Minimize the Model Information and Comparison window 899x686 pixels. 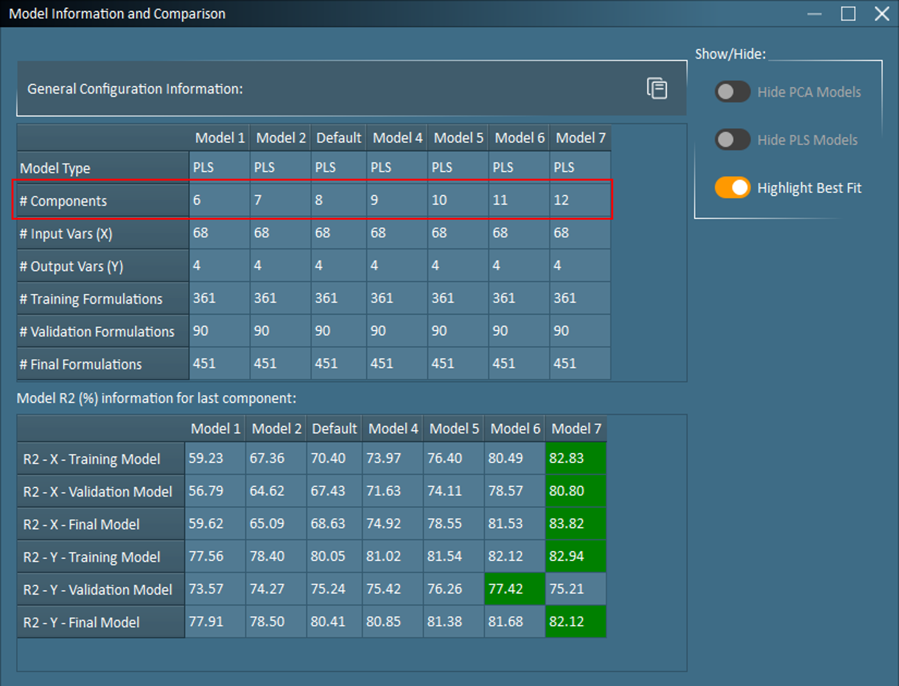point(814,14)
